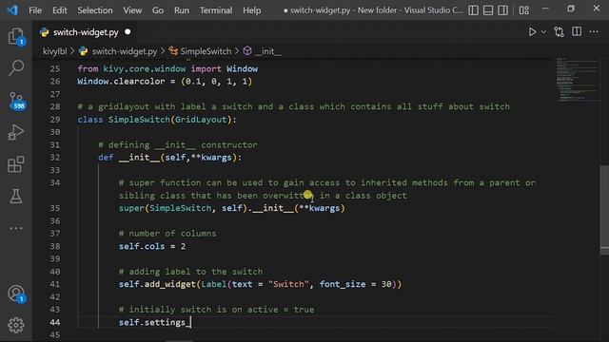Screen dimensions: 609x342
Task: Open the View menu
Action: coord(132,10)
